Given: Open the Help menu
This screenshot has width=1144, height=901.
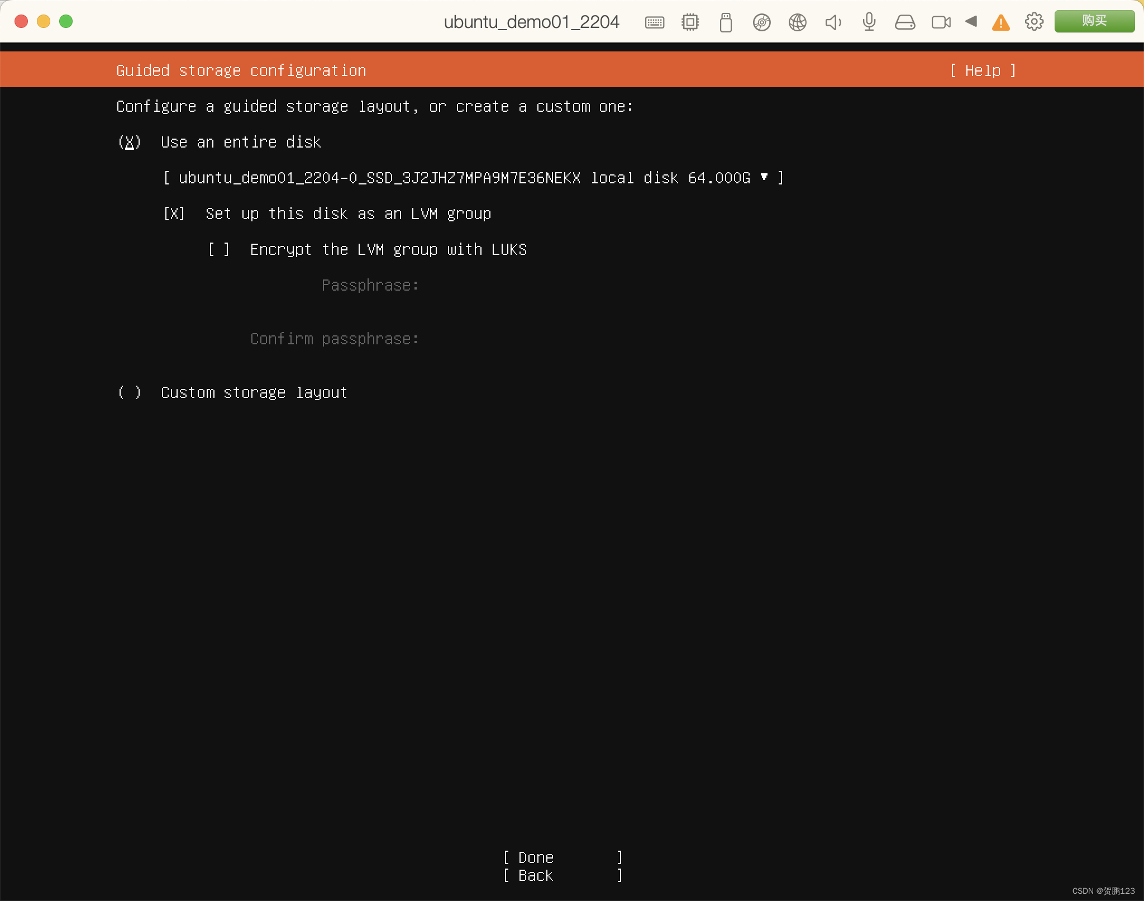Looking at the screenshot, I should (x=982, y=70).
